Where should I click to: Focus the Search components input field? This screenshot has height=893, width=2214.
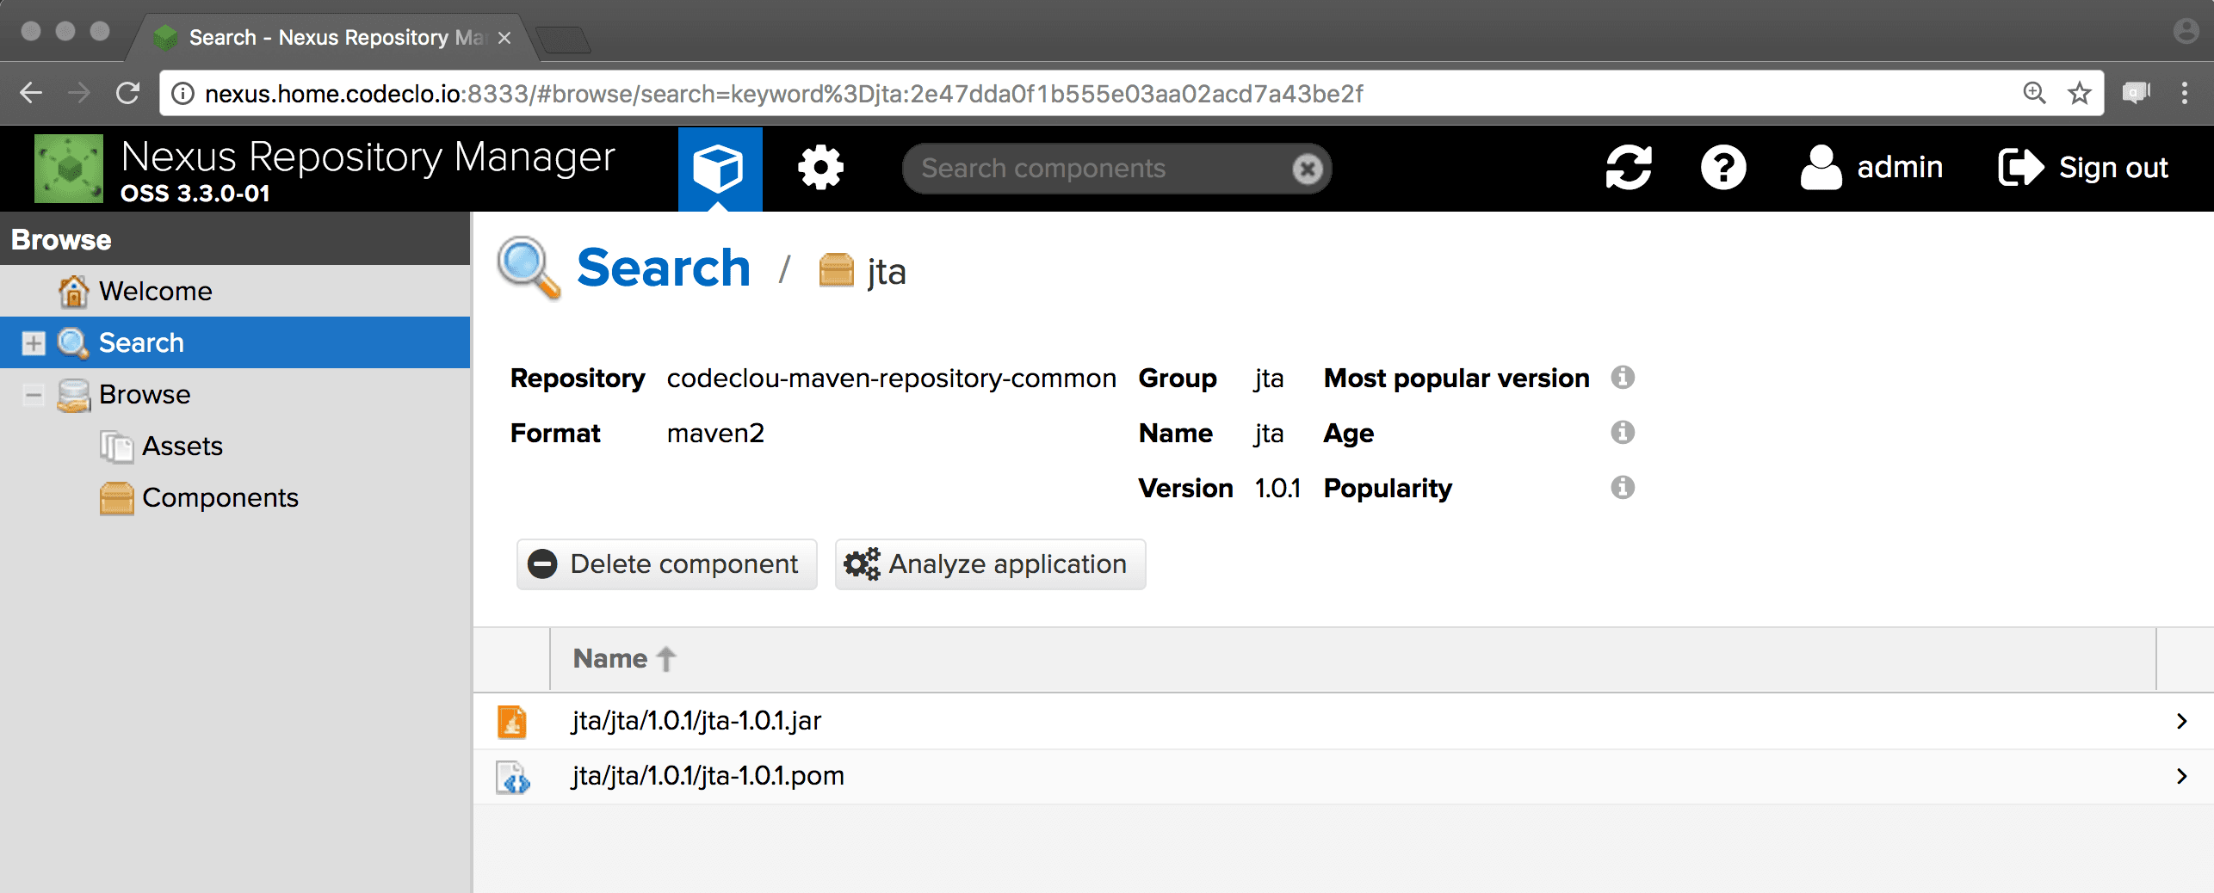(1093, 169)
